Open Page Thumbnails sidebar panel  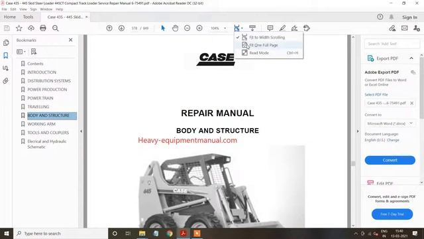coord(6,42)
